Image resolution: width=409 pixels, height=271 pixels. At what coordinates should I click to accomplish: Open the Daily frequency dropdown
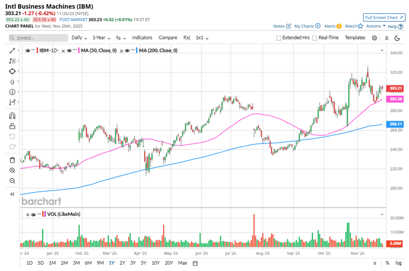[x=79, y=38]
